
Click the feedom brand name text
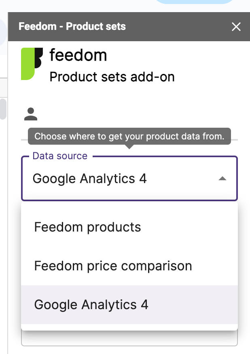tap(78, 55)
